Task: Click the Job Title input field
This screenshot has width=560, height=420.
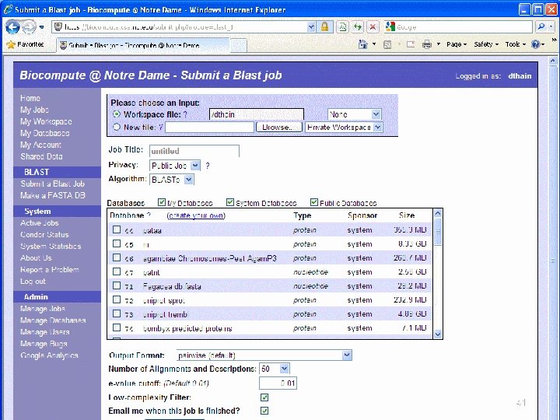Action: pyautogui.click(x=194, y=151)
